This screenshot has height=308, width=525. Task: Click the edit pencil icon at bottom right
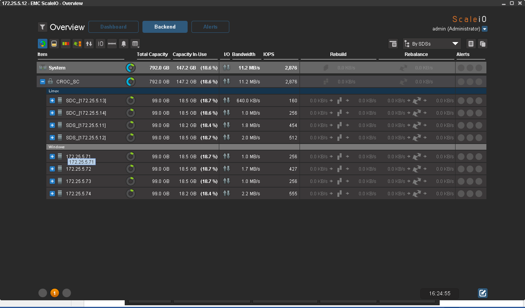(483, 293)
